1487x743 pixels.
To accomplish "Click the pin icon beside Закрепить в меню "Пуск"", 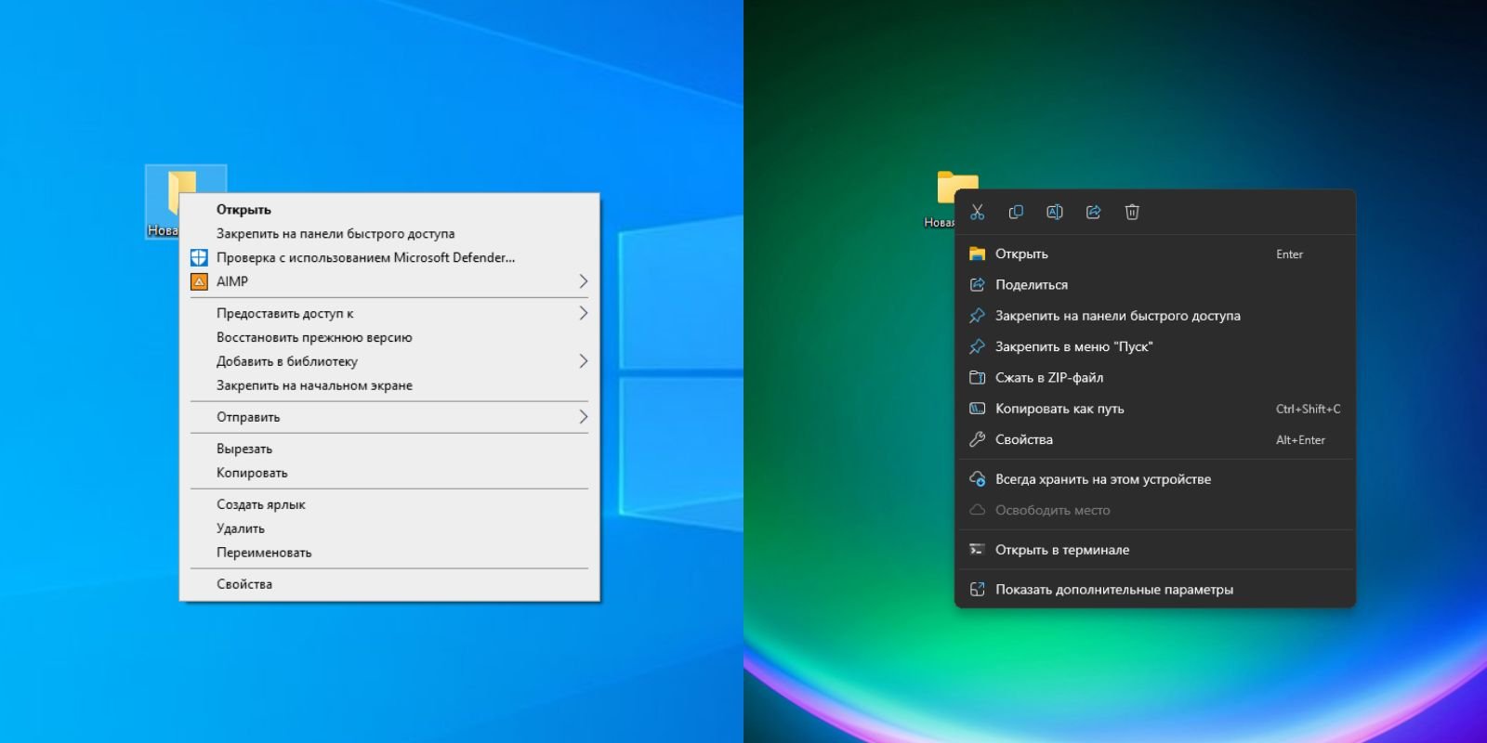I will click(x=977, y=346).
